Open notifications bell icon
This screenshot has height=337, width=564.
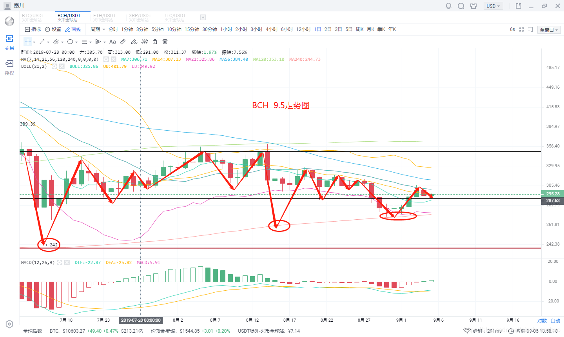449,6
